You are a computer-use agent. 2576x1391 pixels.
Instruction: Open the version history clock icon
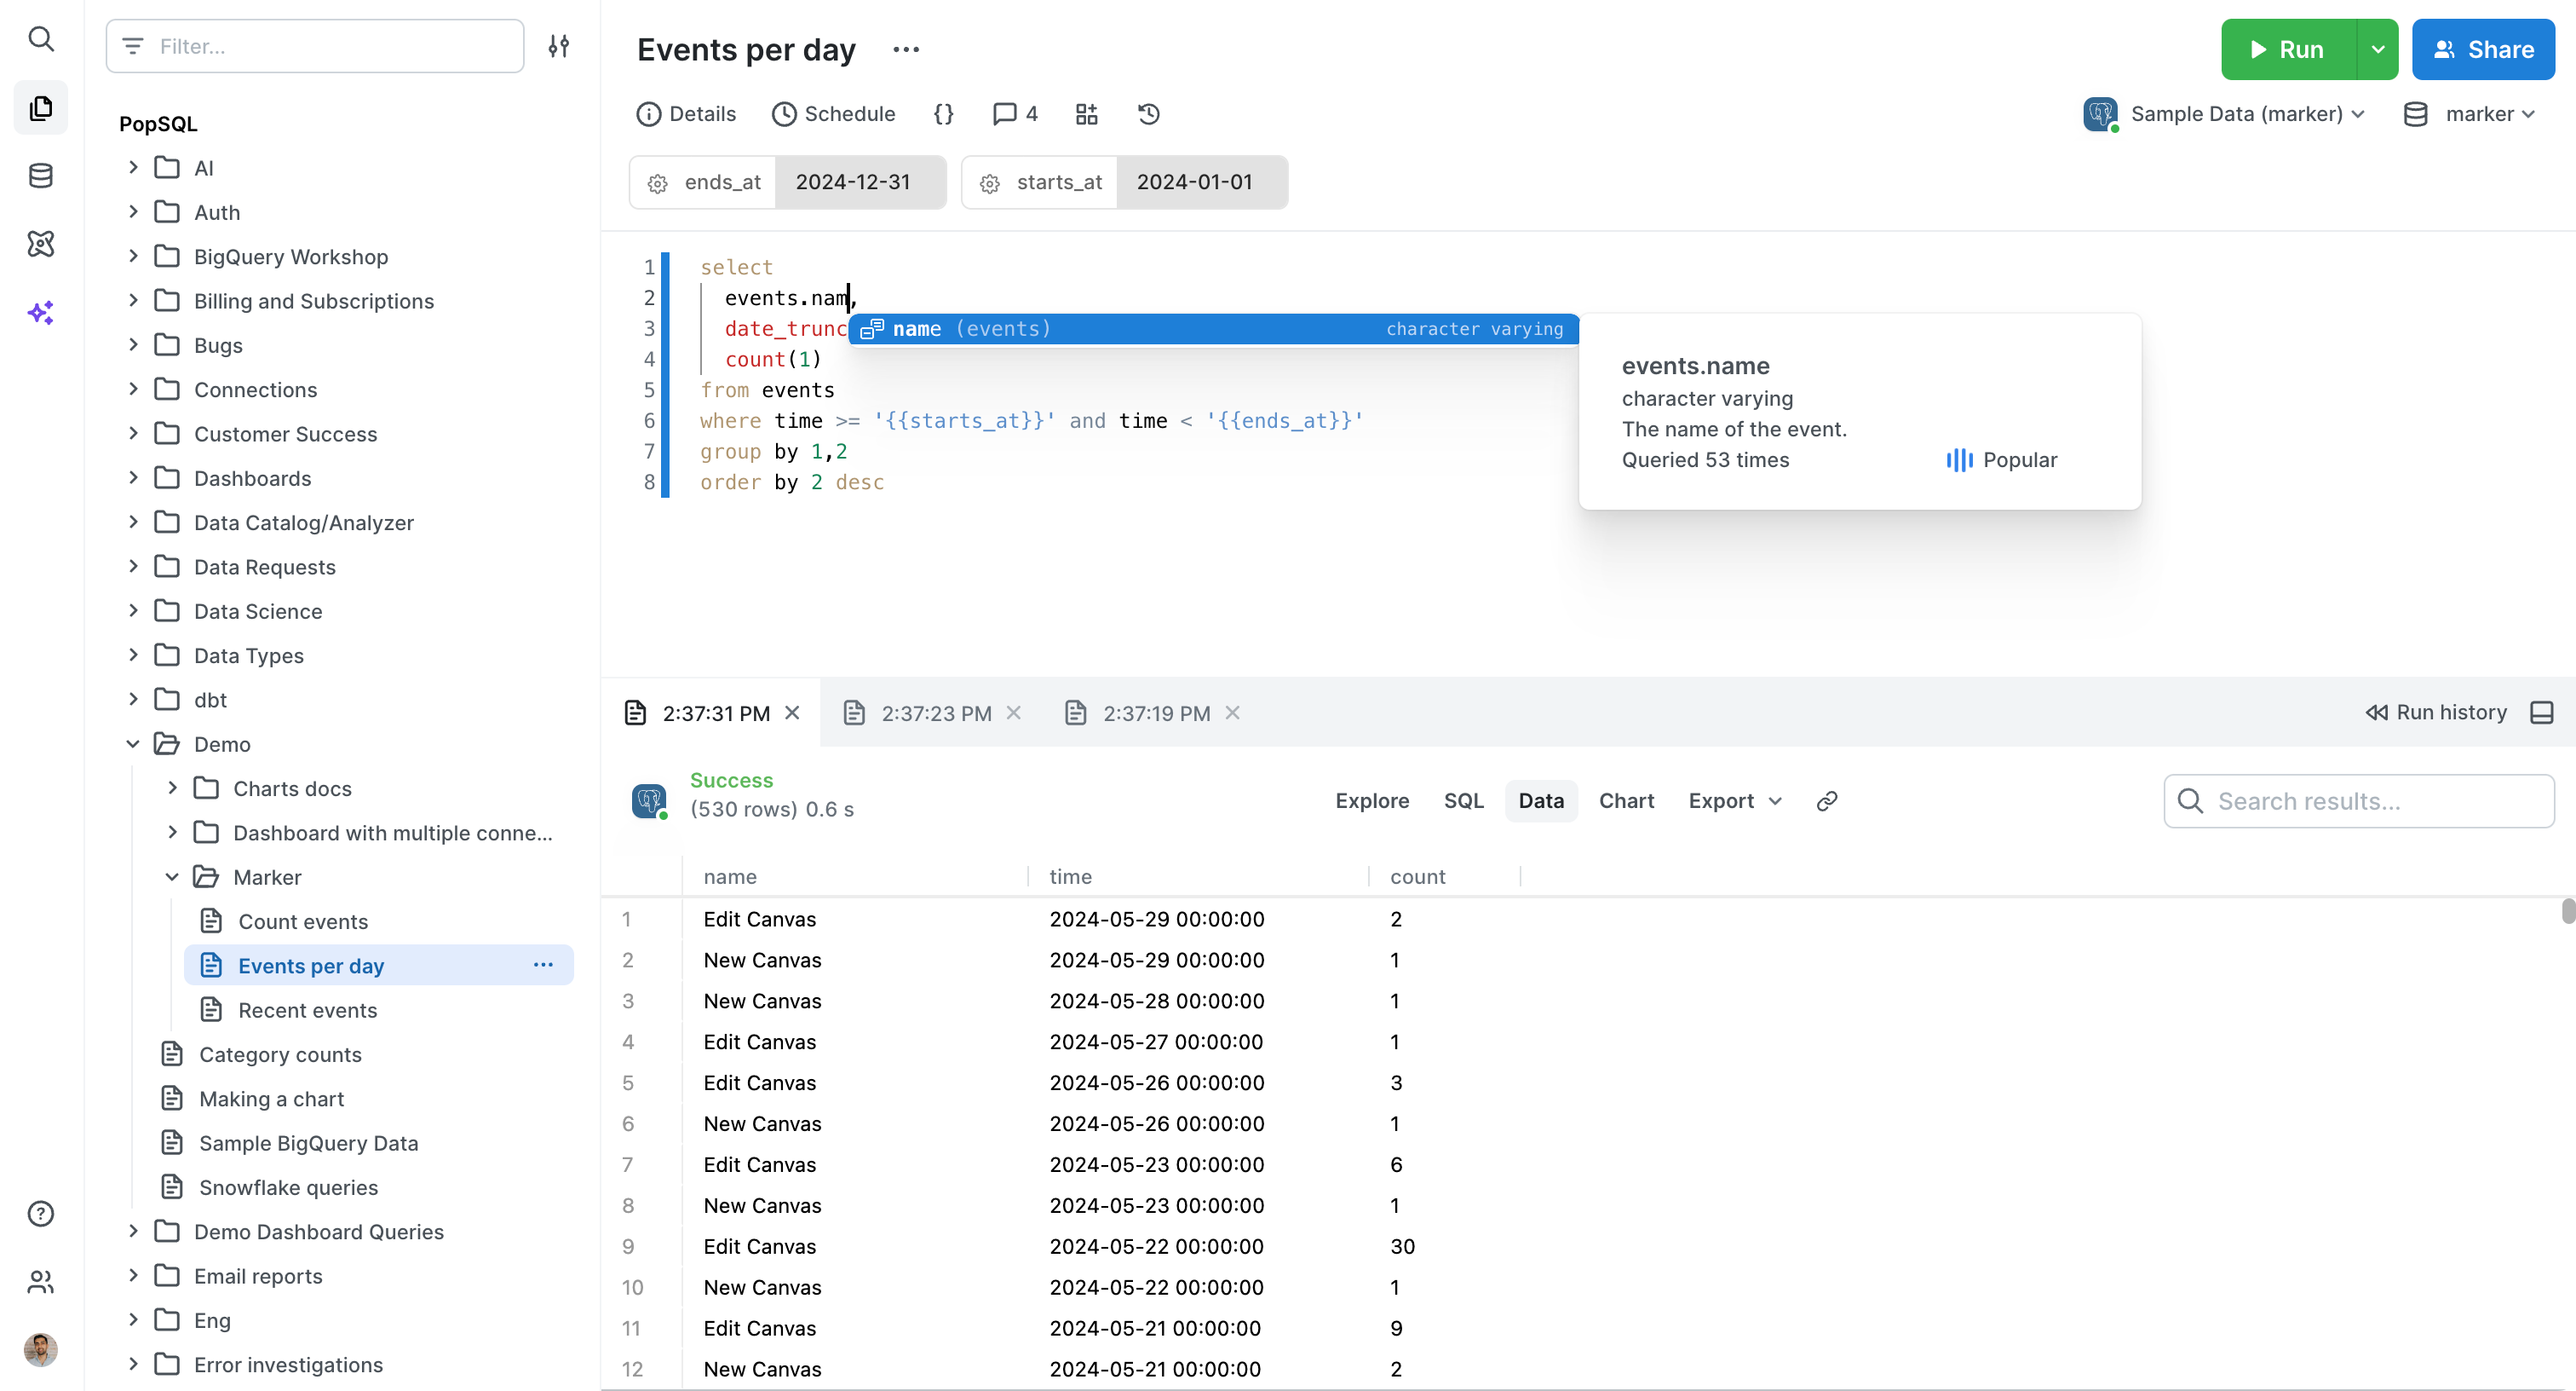[x=1149, y=114]
